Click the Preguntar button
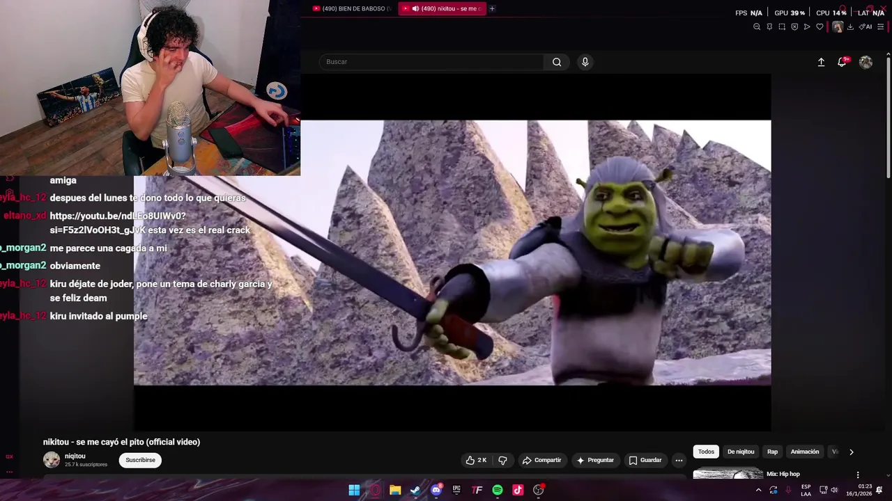The width and height of the screenshot is (892, 501). tap(594, 460)
